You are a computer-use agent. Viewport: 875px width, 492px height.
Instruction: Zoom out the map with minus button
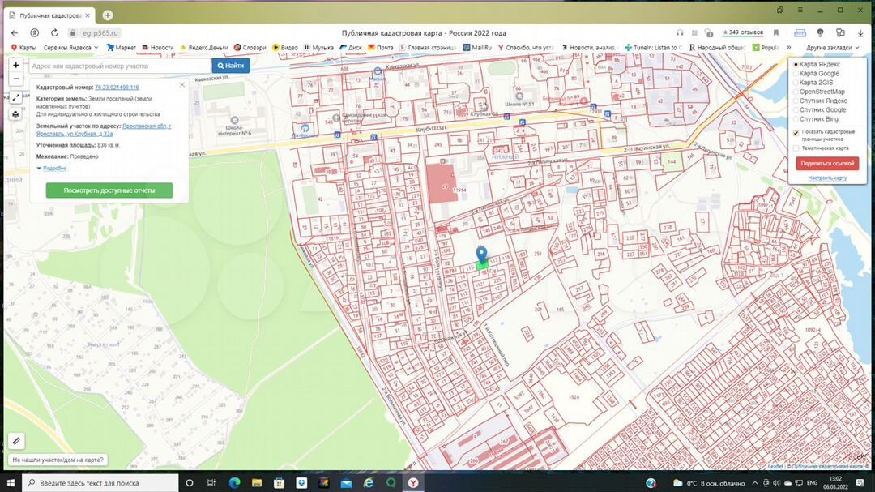[16, 79]
